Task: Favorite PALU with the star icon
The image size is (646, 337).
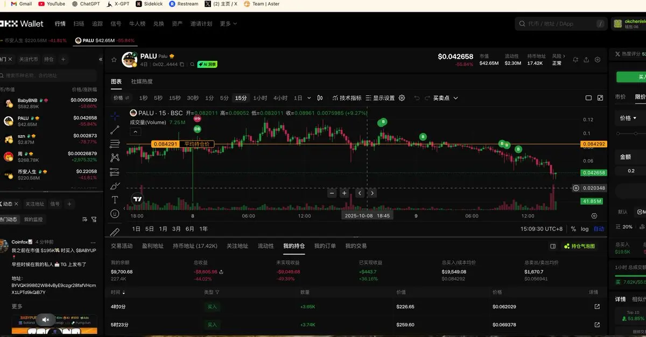Action: point(114,60)
